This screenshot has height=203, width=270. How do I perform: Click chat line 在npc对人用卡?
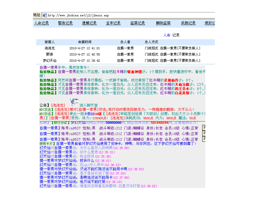tap(92, 165)
